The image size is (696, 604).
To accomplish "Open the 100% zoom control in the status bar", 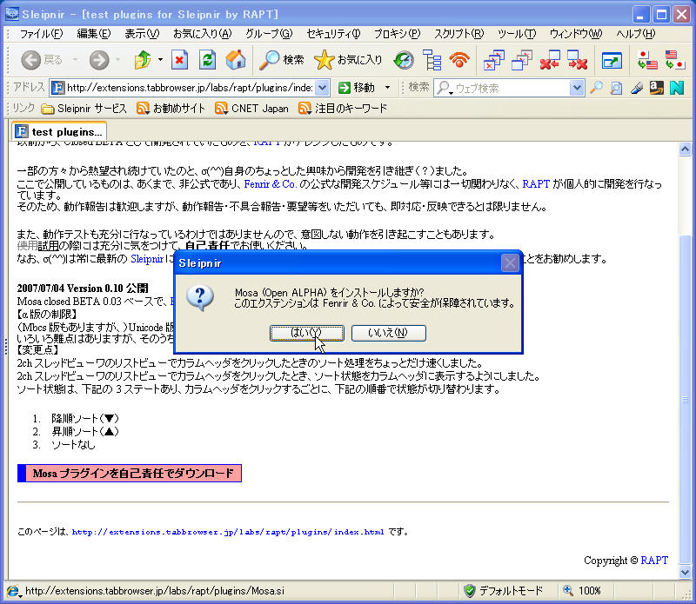I will (x=581, y=591).
